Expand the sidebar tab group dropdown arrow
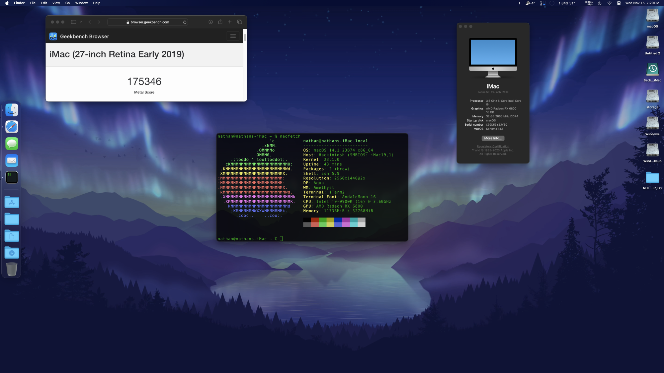The width and height of the screenshot is (664, 373). [x=81, y=22]
